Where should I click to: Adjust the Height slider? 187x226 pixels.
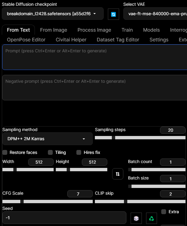(x=82, y=169)
